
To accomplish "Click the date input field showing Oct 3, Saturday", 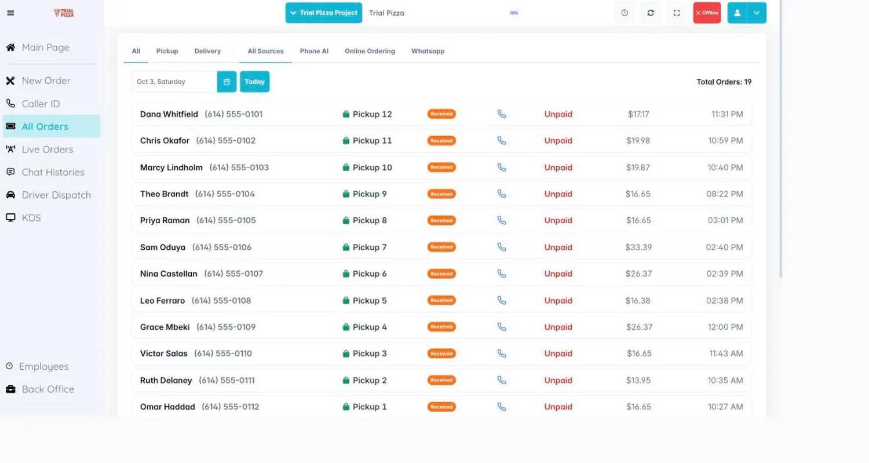I will (174, 82).
